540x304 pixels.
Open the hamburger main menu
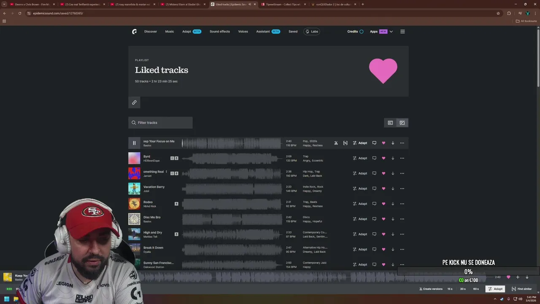point(402,32)
